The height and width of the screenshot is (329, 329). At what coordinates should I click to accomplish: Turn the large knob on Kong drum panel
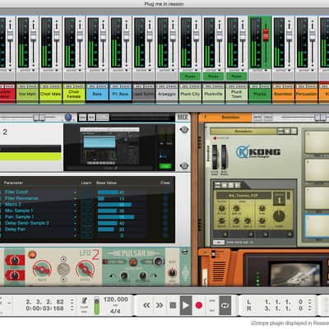[x=279, y=216]
